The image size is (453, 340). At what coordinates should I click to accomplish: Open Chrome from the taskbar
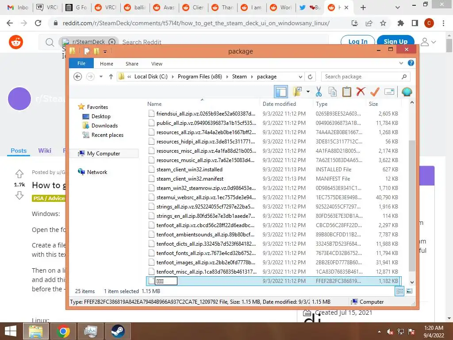click(63, 331)
